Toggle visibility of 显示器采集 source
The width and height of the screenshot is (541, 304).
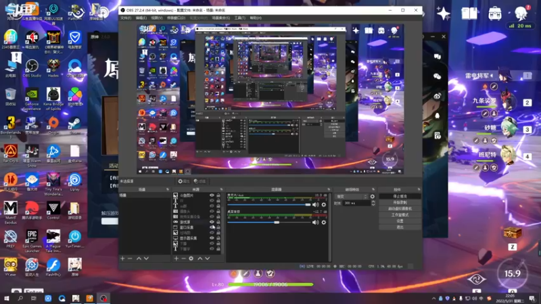pos(212,238)
